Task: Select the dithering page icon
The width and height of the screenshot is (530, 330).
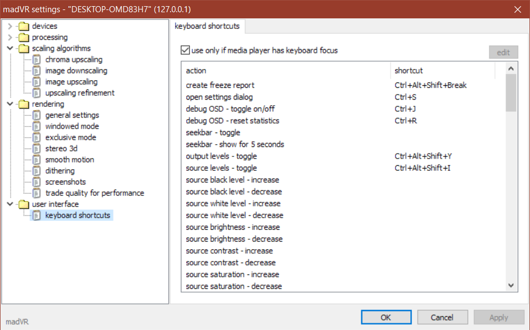Action: click(x=37, y=171)
